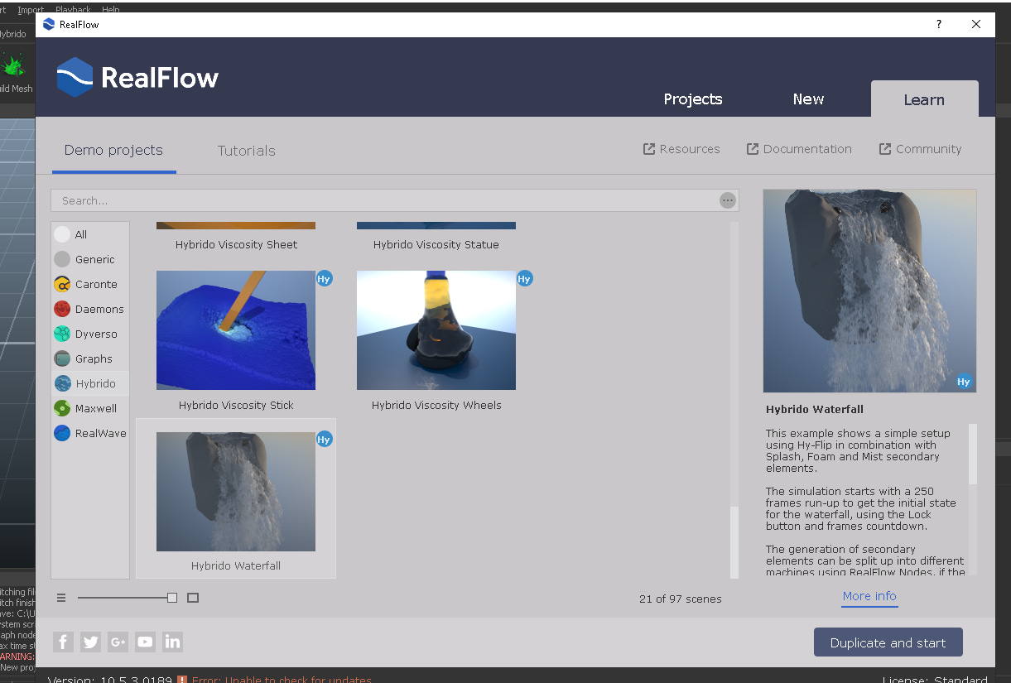1011x683 pixels.
Task: Choose the Caronte category icon
Action: pos(62,284)
